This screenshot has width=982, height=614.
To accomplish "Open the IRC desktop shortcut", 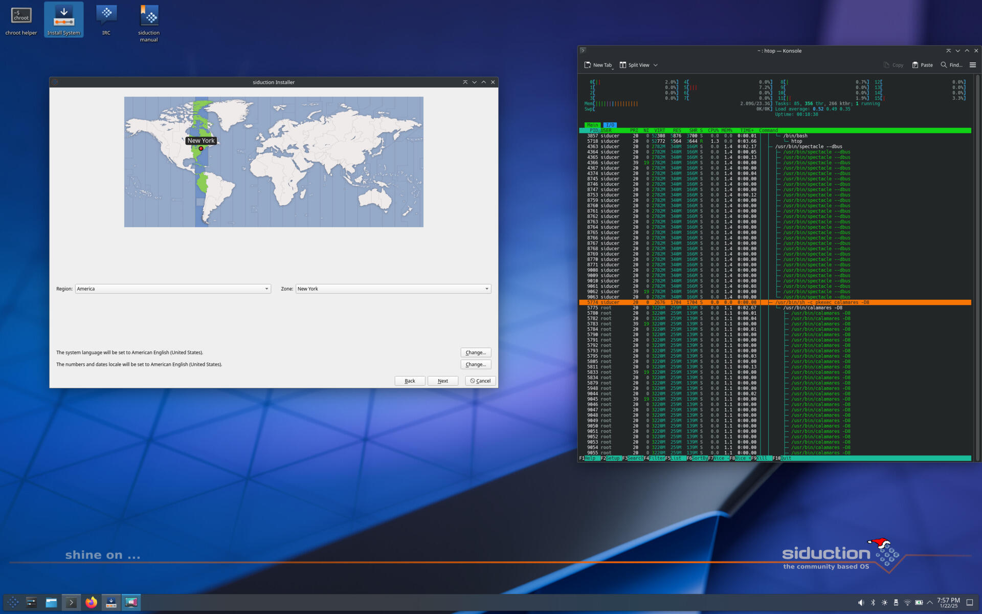I will click(x=106, y=20).
